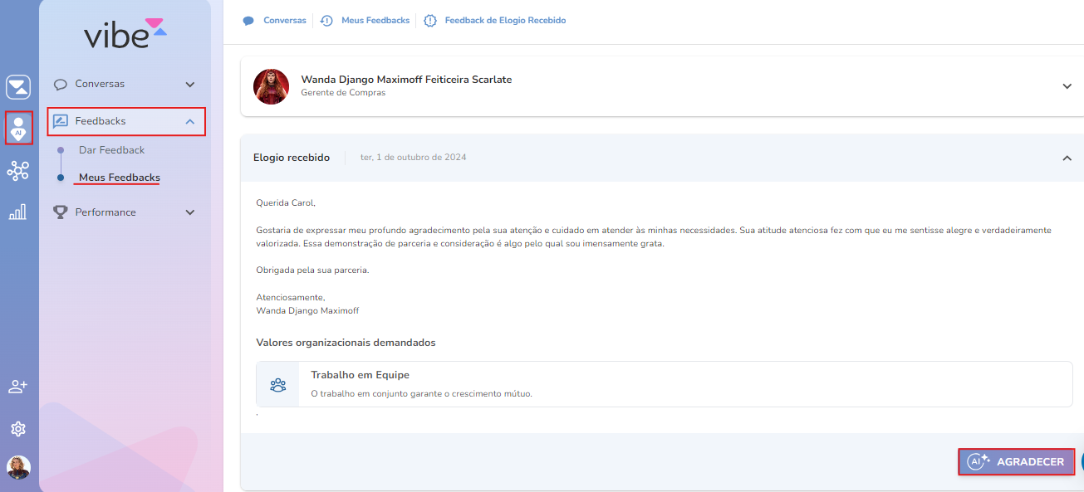Viewport: 1084px width, 492px height.
Task: Open the user profile avatar at bottom left
Action: coord(18,468)
